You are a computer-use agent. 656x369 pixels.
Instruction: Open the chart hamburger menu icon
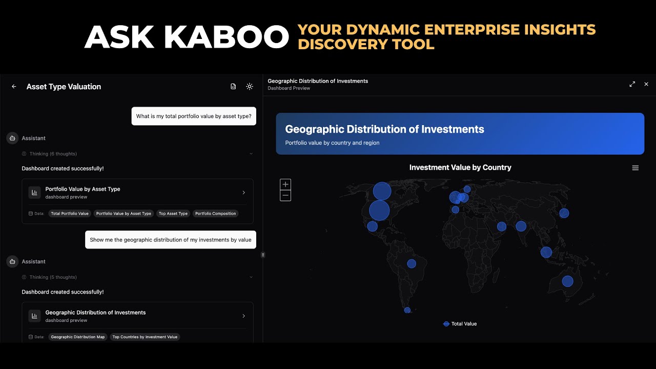(x=635, y=168)
